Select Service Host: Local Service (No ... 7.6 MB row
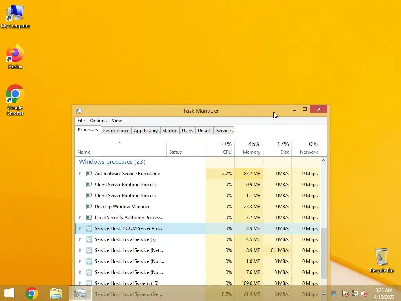The width and height of the screenshot is (401, 301). (198, 273)
